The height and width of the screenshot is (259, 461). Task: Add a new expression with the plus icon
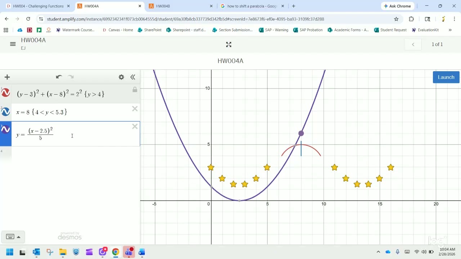(7, 77)
